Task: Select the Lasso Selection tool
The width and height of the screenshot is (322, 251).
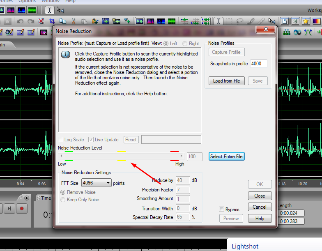Action: click(239, 21)
